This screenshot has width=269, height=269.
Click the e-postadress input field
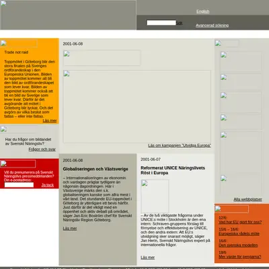pos(19,185)
